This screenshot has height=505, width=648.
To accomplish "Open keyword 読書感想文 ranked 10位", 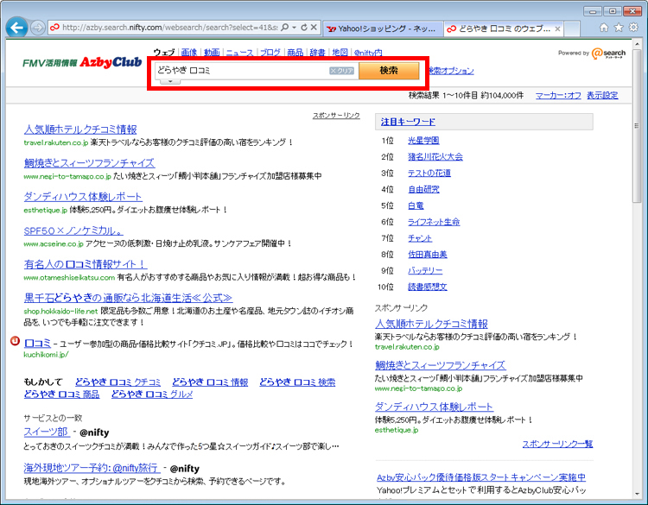I will click(x=428, y=287).
